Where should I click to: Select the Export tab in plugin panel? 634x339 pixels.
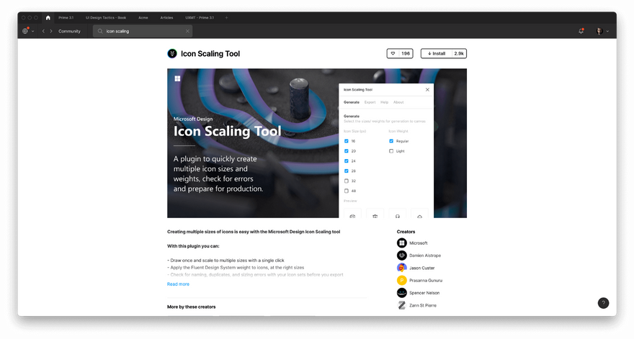pos(370,102)
